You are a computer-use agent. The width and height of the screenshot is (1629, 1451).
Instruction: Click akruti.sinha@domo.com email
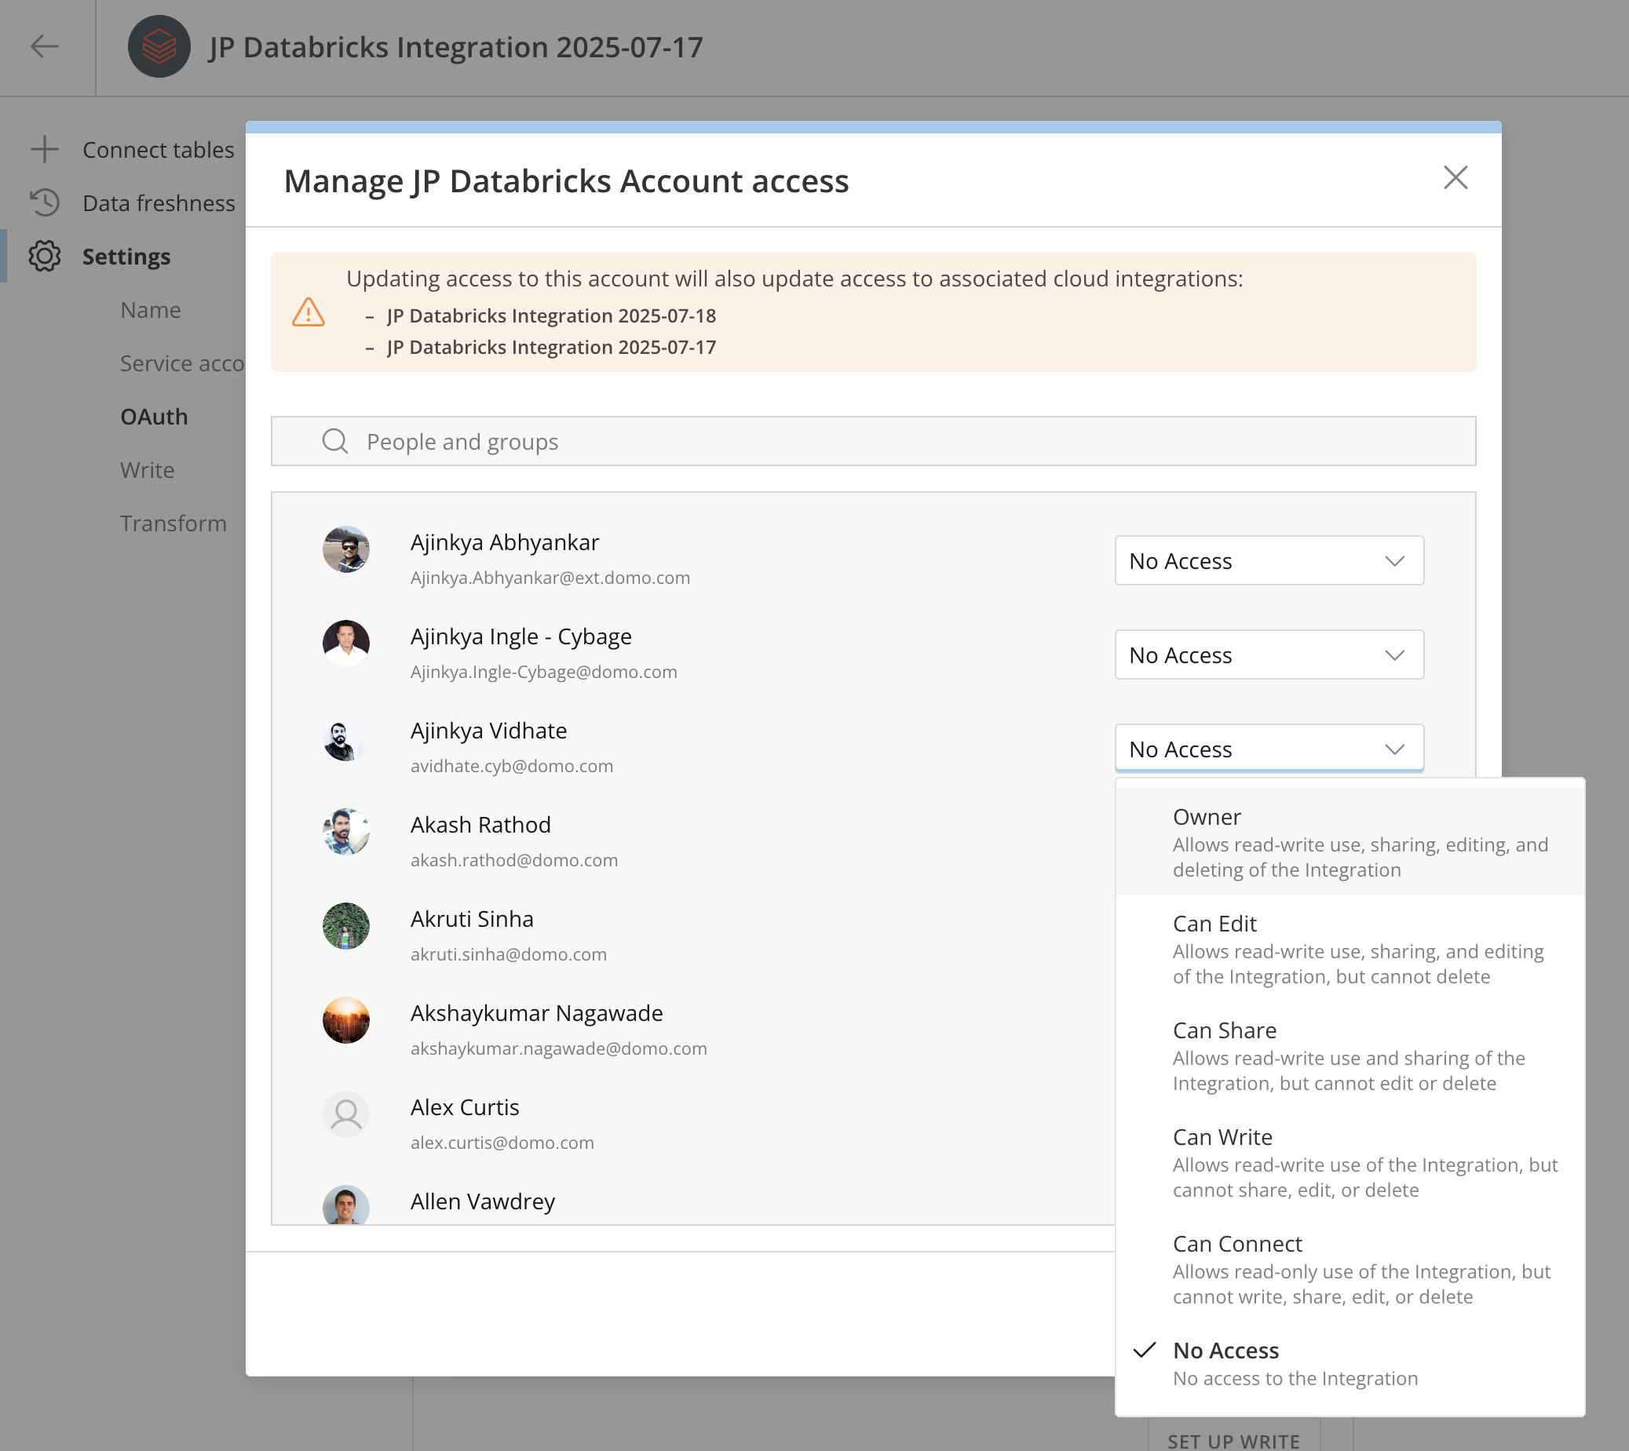[508, 953]
